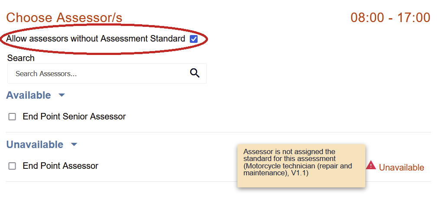Screen dimensions: 442x219
Task: Click the assessor not assigned standard tooltip
Action: tap(301, 166)
